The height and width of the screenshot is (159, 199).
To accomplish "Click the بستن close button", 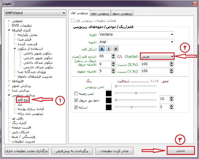I will pyautogui.click(x=180, y=151).
